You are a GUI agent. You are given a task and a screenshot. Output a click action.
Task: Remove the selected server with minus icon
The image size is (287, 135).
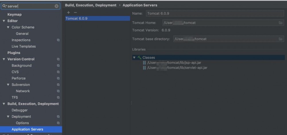[75, 12]
